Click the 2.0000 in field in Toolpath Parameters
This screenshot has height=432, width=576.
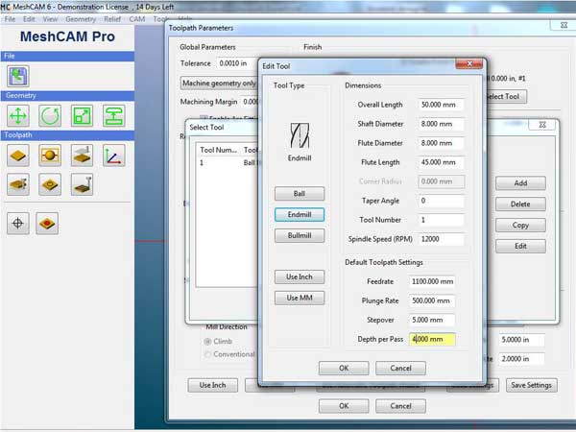[x=521, y=359]
